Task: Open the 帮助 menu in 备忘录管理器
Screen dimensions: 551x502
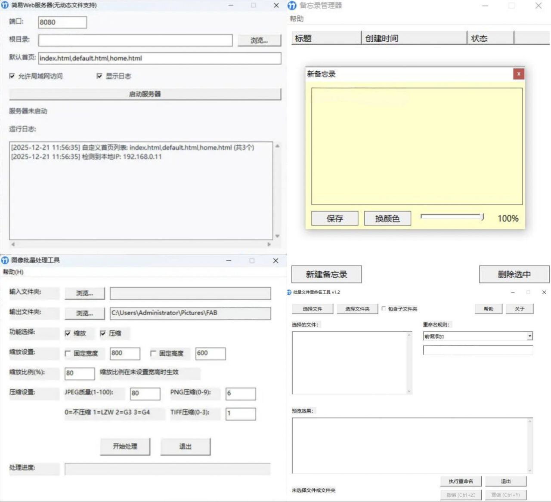Action: click(x=297, y=19)
